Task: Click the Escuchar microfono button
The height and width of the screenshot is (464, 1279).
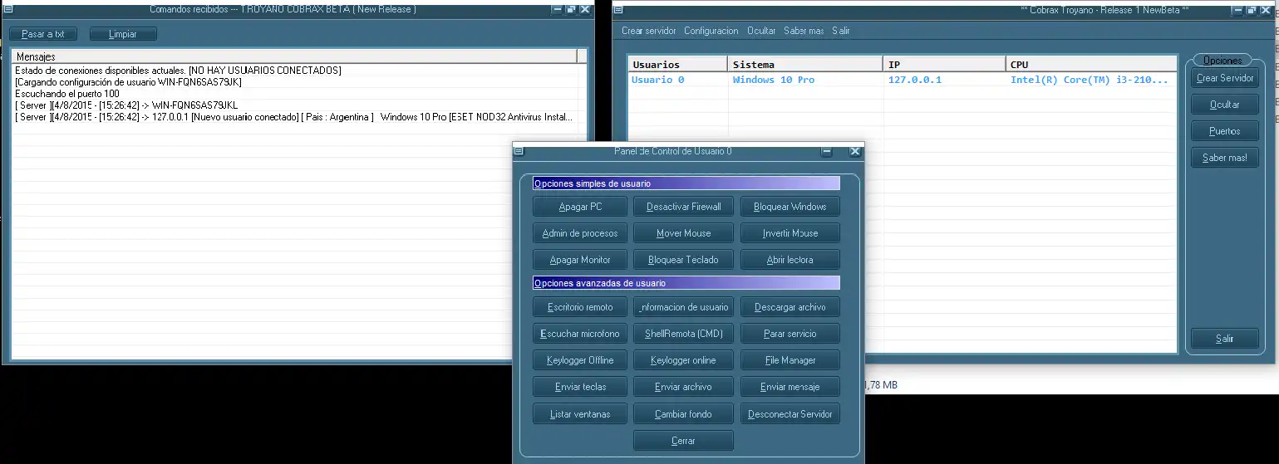Action: point(580,334)
